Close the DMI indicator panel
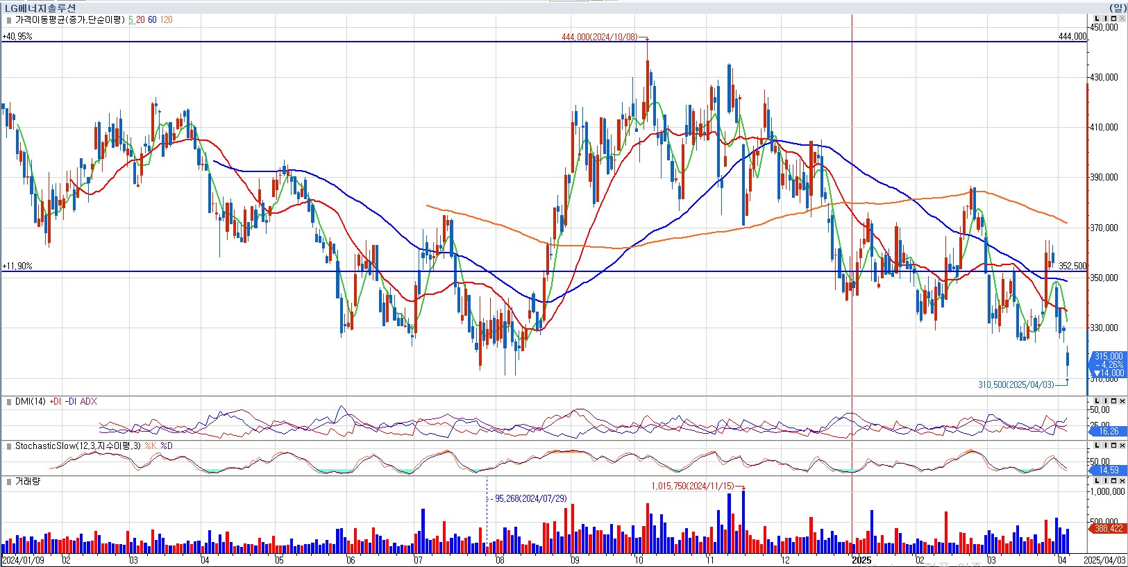 (1122, 401)
